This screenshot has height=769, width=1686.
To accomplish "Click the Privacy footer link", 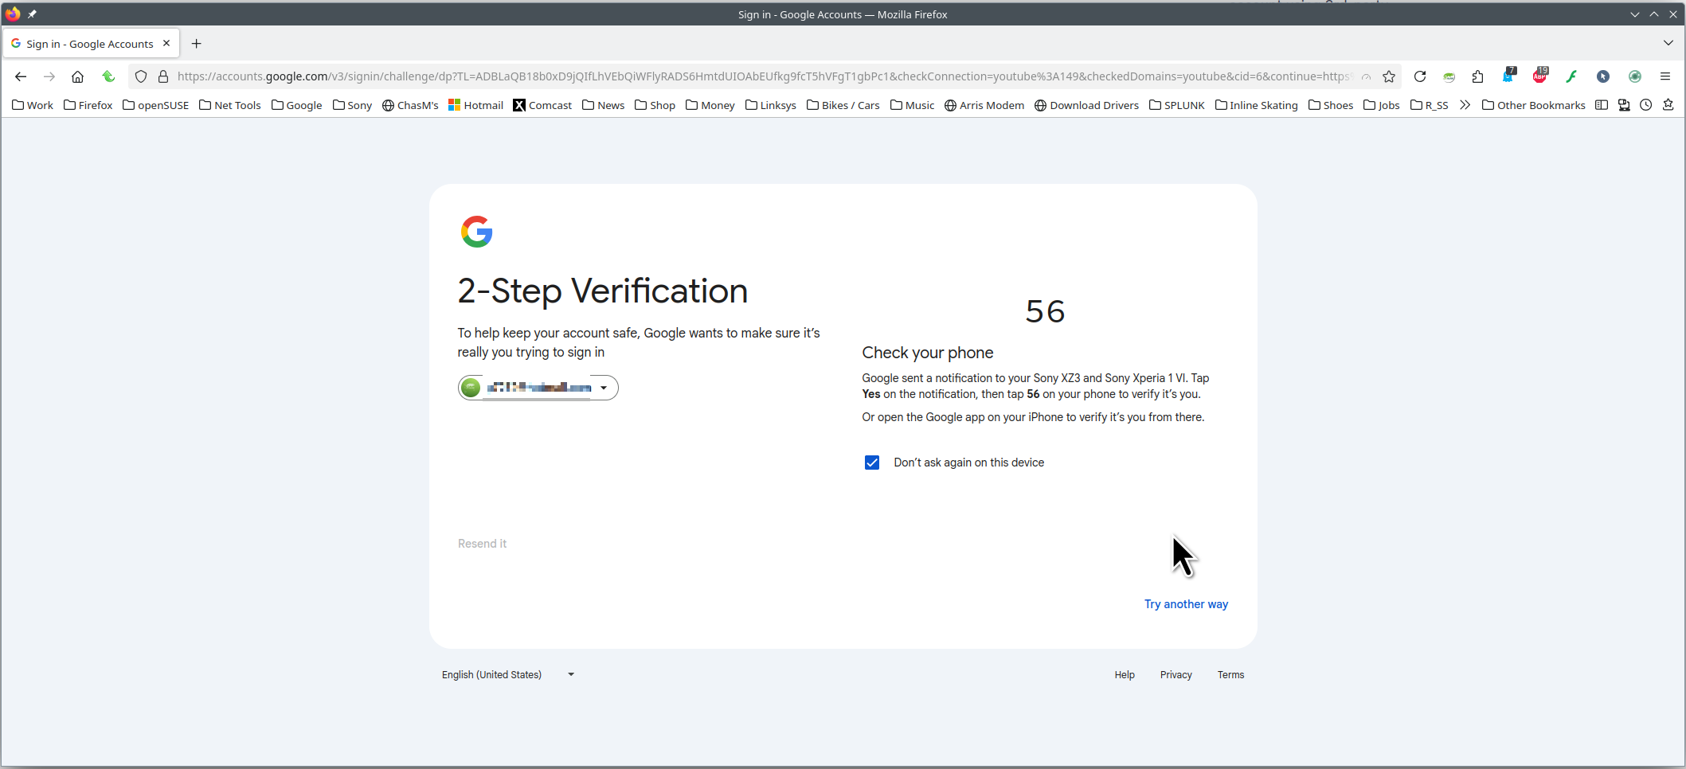I will click(1176, 674).
